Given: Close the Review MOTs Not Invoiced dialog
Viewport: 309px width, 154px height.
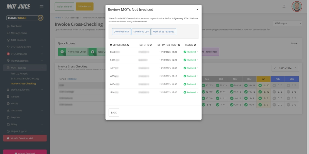Looking at the screenshot, I should (x=197, y=9).
